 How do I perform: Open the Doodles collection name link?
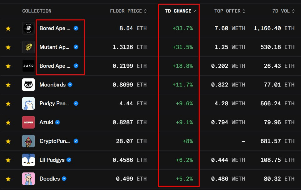[x=49, y=179]
